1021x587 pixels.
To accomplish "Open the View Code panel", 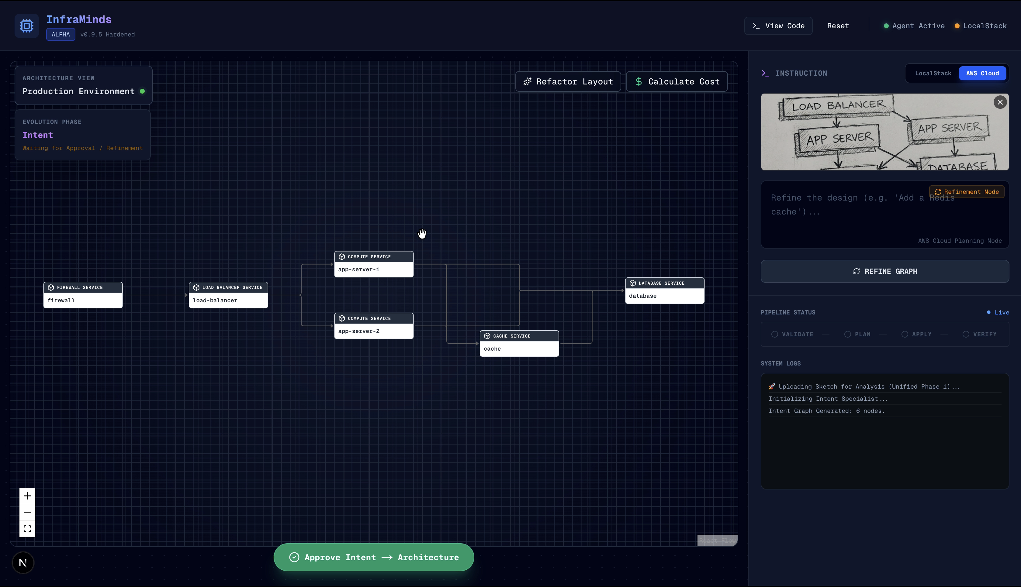I will tap(778, 26).
